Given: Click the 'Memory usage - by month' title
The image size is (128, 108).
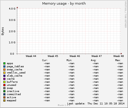Looking at the screenshot, I should pyautogui.click(x=64, y=4).
